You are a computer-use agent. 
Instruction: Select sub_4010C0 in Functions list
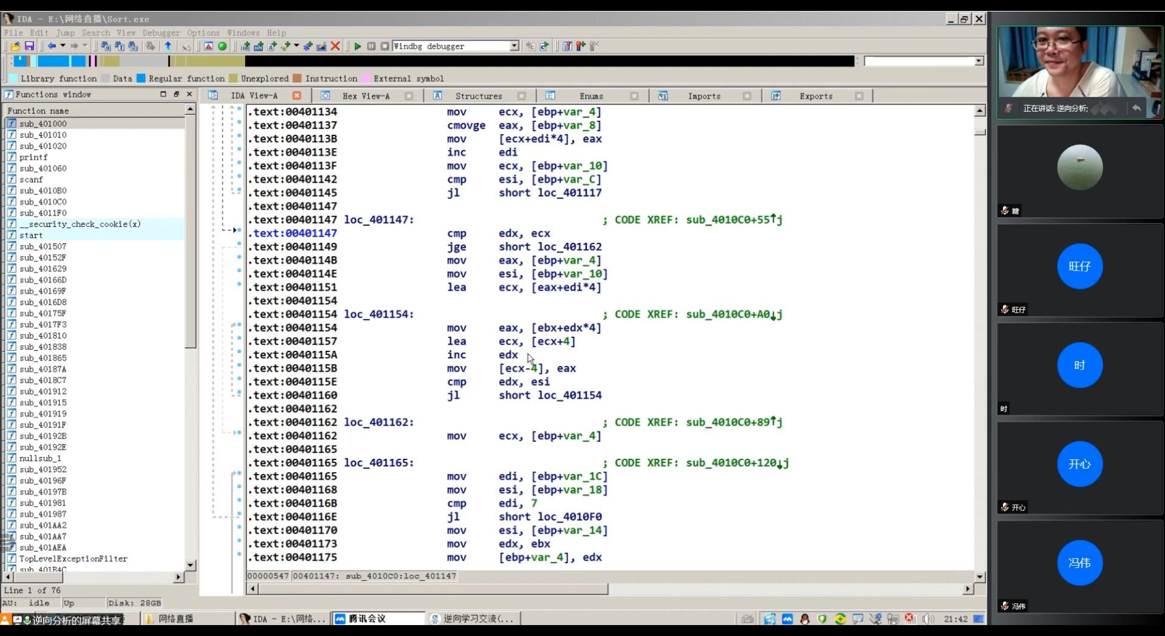tap(95, 202)
